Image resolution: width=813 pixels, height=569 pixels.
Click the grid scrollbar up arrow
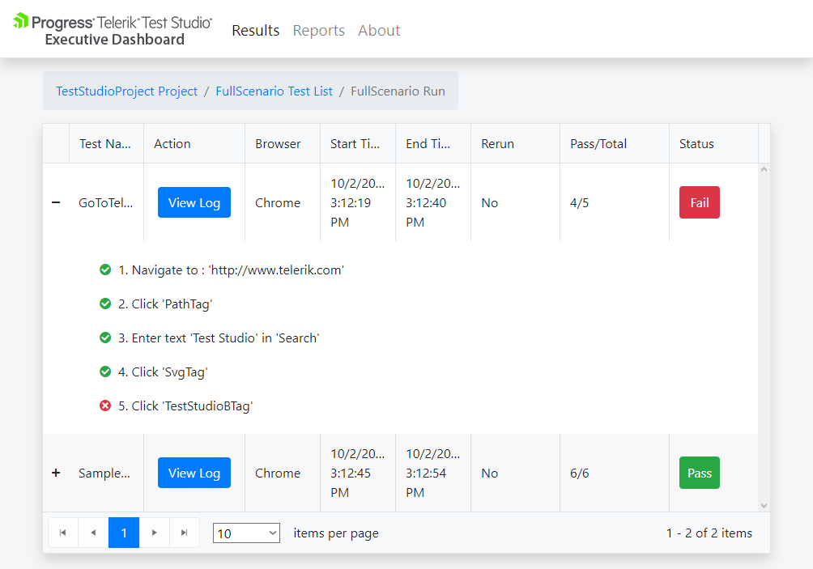tap(764, 169)
